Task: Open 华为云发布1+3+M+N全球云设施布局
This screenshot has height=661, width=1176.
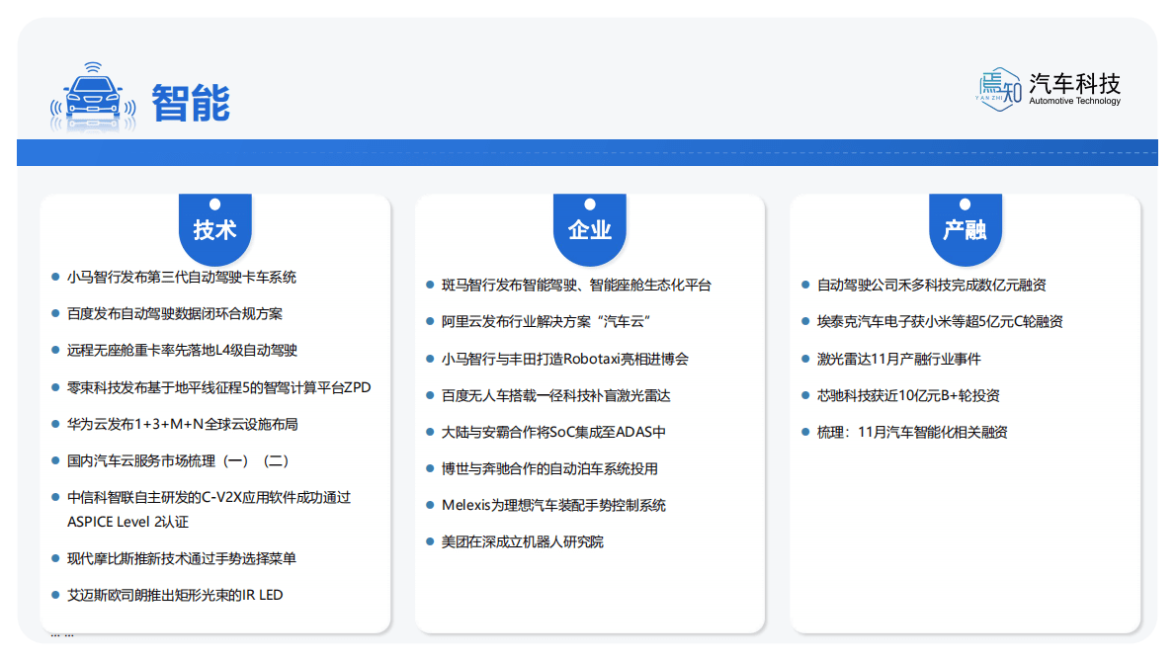Action: [x=182, y=424]
